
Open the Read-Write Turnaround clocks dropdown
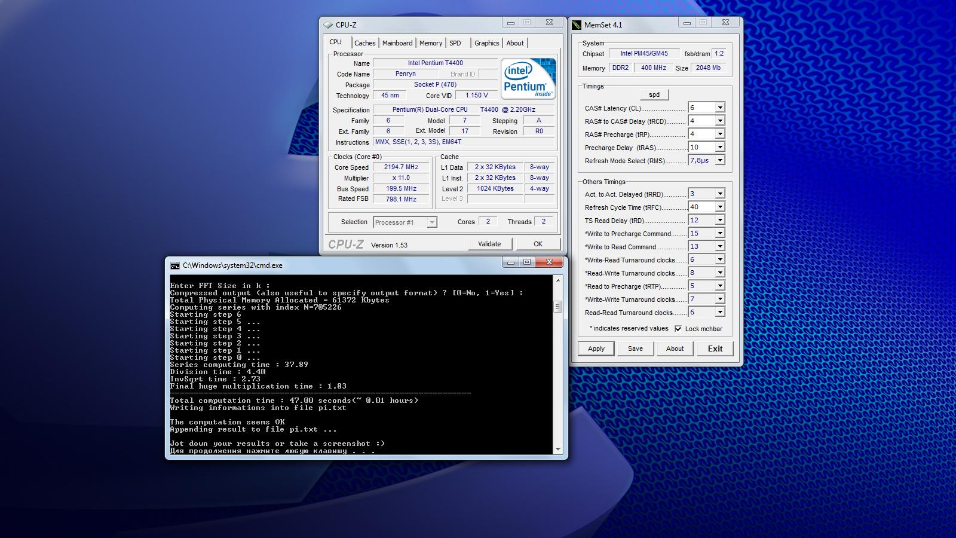pos(720,273)
